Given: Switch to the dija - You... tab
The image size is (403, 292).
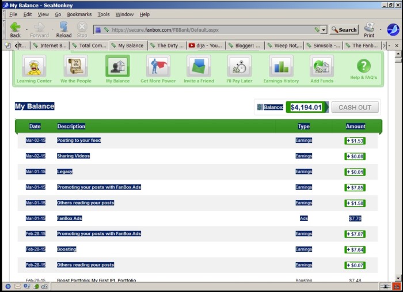Looking at the screenshot, I should [x=206, y=45].
